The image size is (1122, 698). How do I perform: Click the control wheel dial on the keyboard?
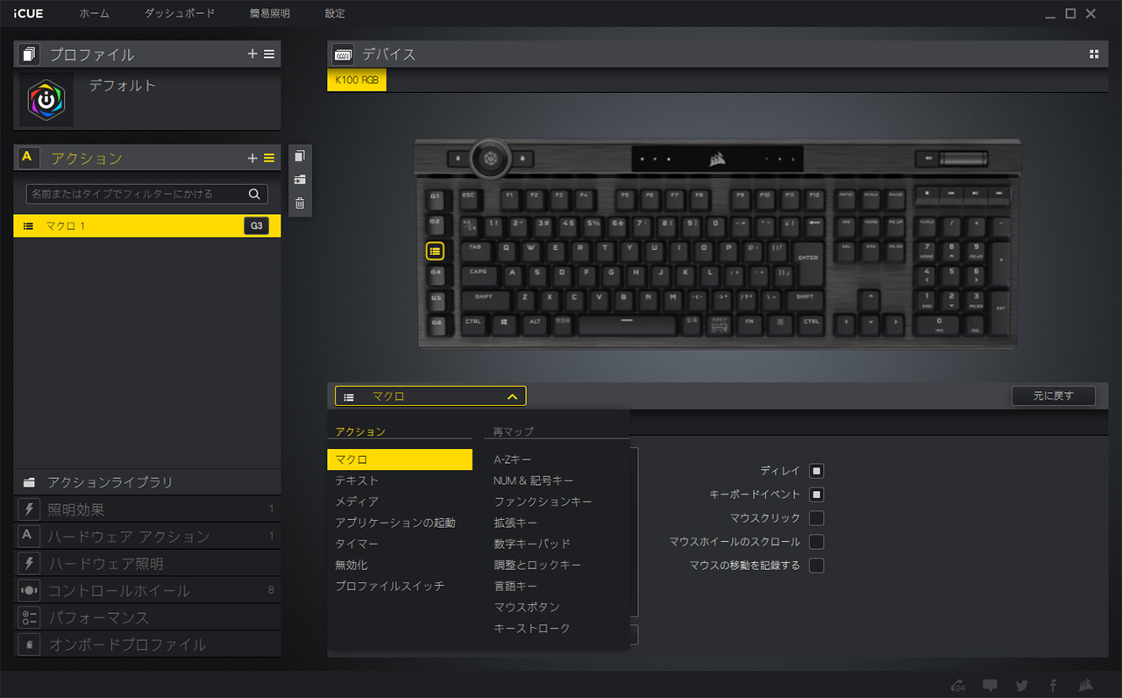[x=489, y=159]
